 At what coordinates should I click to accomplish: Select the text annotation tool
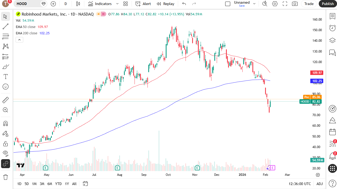[x=6, y=77]
